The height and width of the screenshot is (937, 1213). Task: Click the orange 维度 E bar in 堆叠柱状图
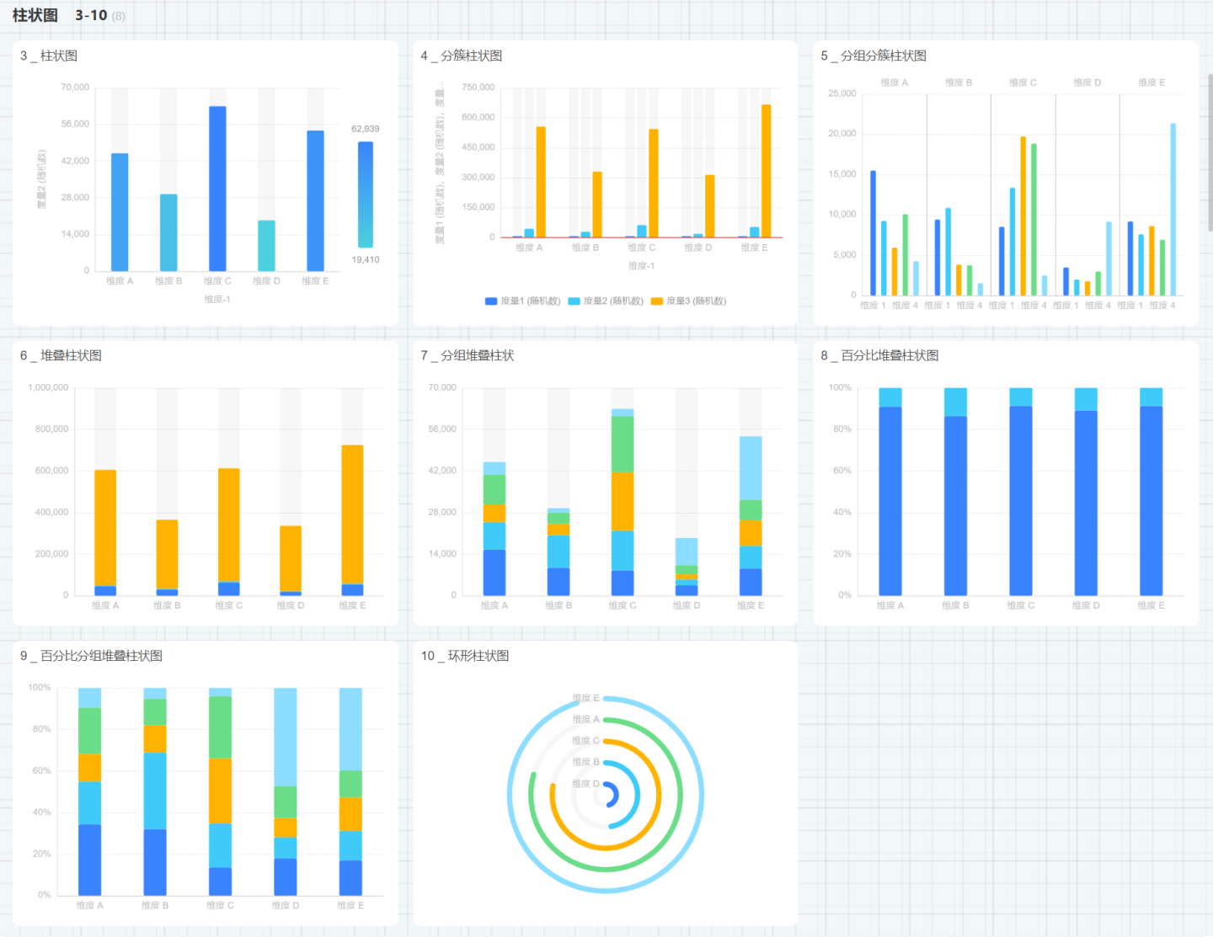click(352, 514)
